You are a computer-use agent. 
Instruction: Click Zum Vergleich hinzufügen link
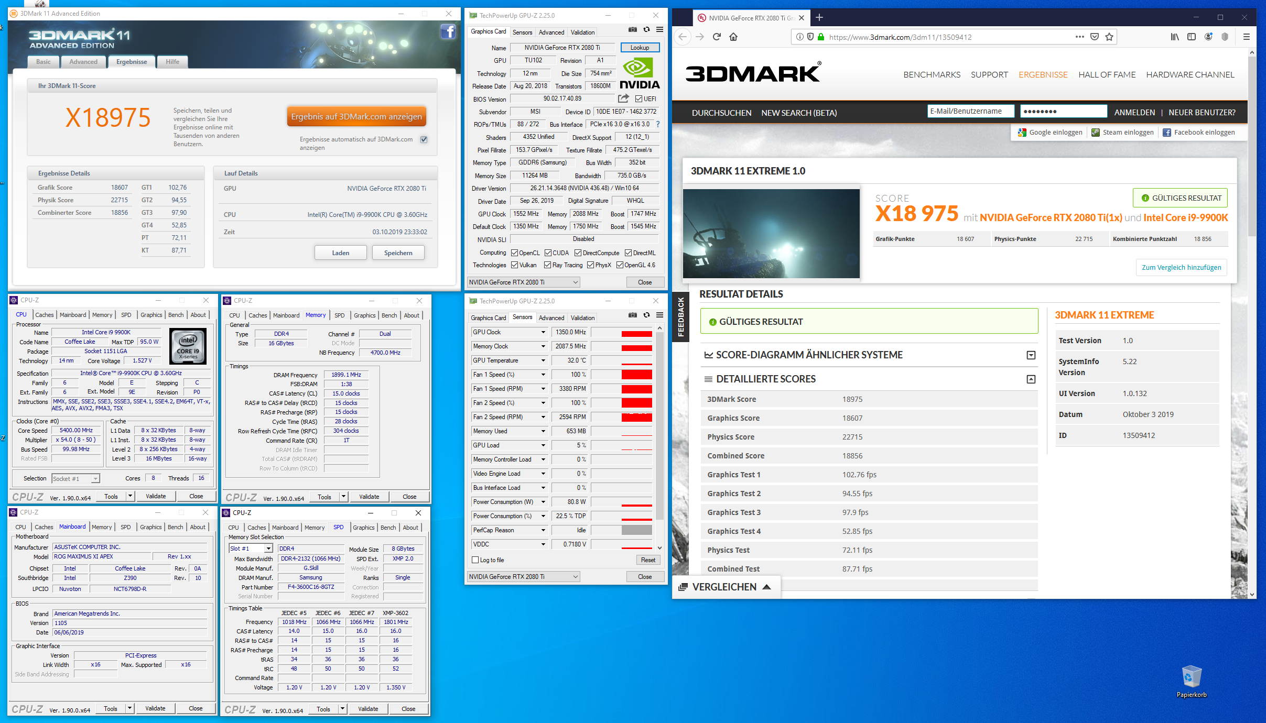click(1181, 267)
